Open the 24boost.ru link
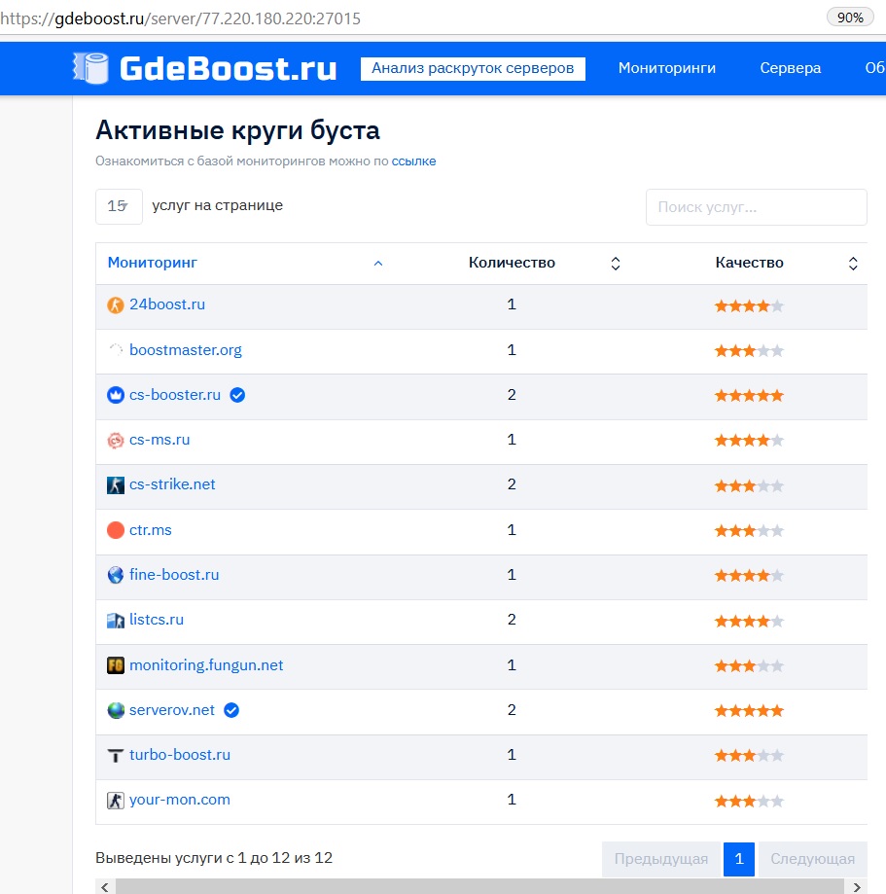The image size is (886, 894). [167, 304]
